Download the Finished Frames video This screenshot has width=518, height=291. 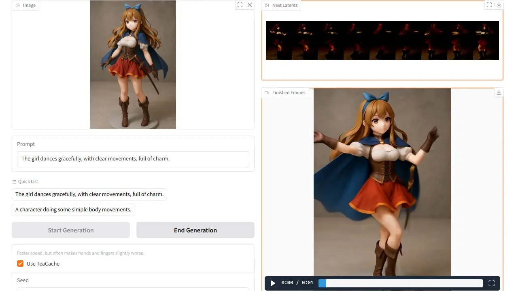point(499,92)
